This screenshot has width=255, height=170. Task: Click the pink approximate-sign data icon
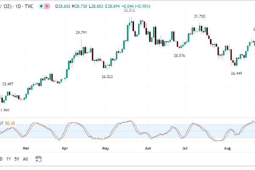click(46, 7)
